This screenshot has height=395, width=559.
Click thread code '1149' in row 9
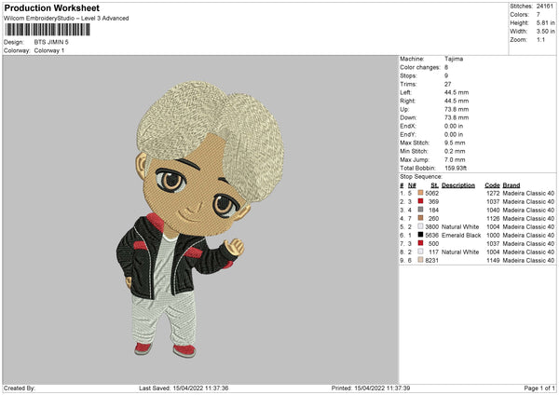tap(493, 261)
